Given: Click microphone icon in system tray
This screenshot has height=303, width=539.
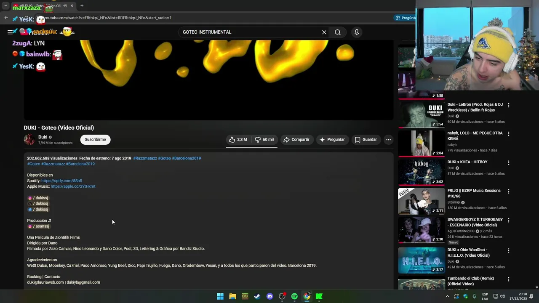Looking at the screenshot, I should pos(475,296).
